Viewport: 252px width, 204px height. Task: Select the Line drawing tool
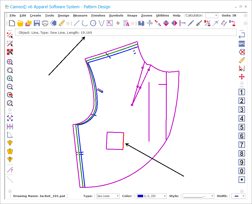click(77, 23)
